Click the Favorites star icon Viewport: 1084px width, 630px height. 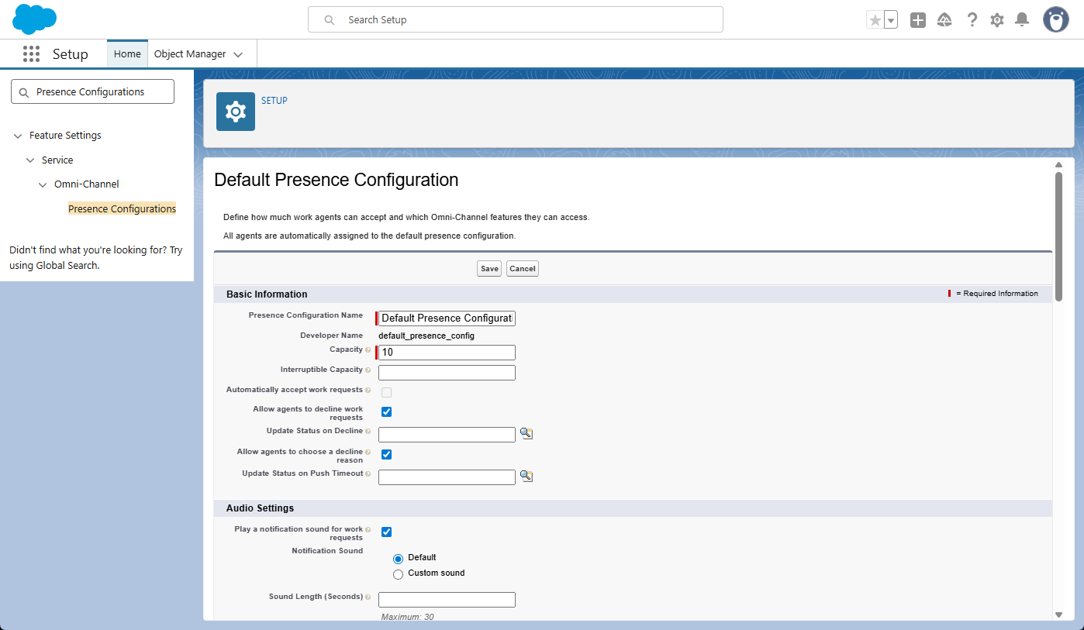coord(875,20)
